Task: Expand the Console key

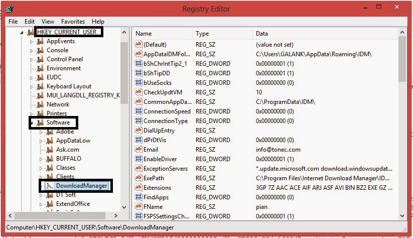Action: tap(31, 51)
